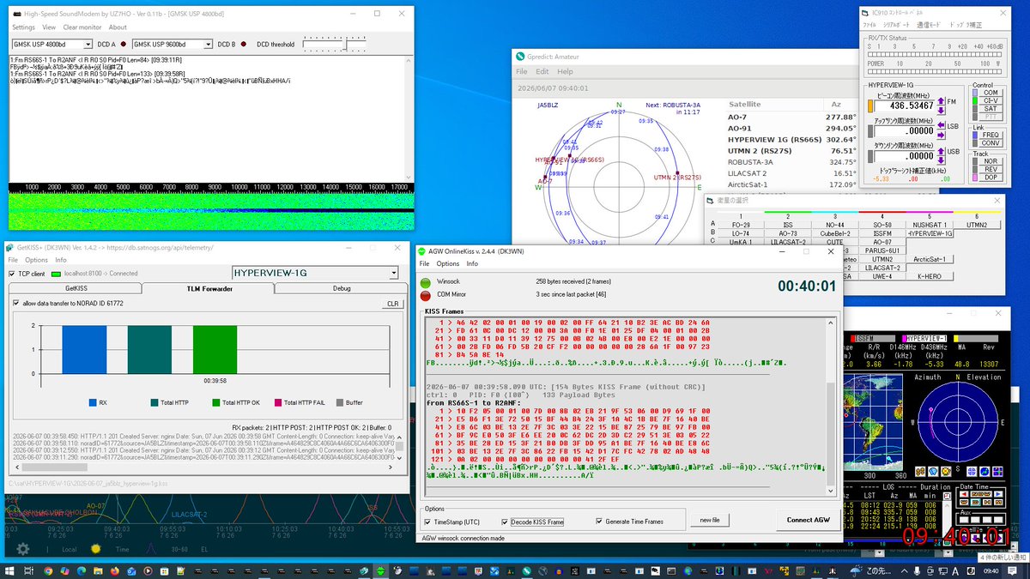Click the uplink right arrow button below LSB arrow
The image size is (1030, 579).
941,135
